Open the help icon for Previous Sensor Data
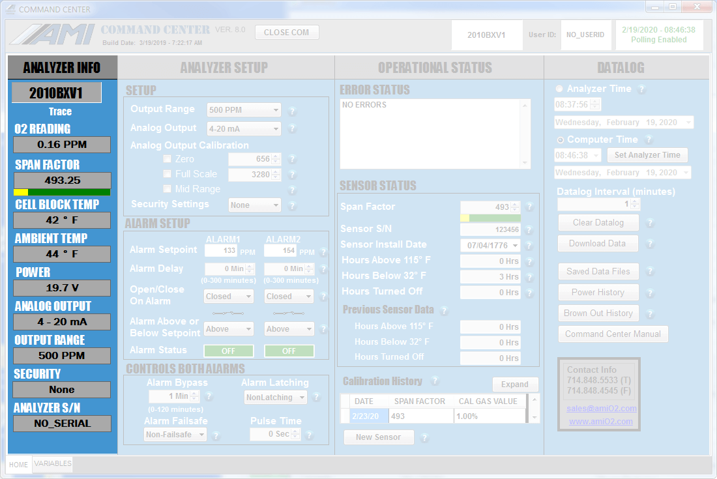The width and height of the screenshot is (717, 479). (x=443, y=311)
